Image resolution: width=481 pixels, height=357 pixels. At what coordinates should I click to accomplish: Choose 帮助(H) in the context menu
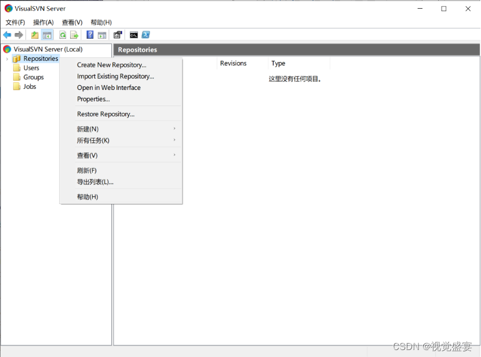coord(121,196)
